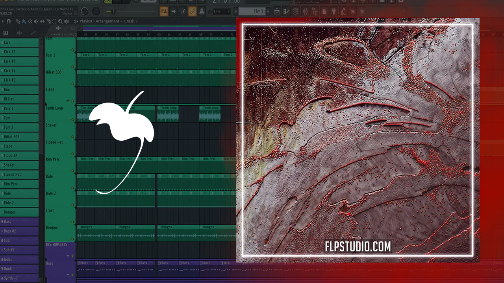This screenshot has height=283, width=504.
Task: Select the Slip tool in Playlist toolbar
Action: [x=43, y=21]
